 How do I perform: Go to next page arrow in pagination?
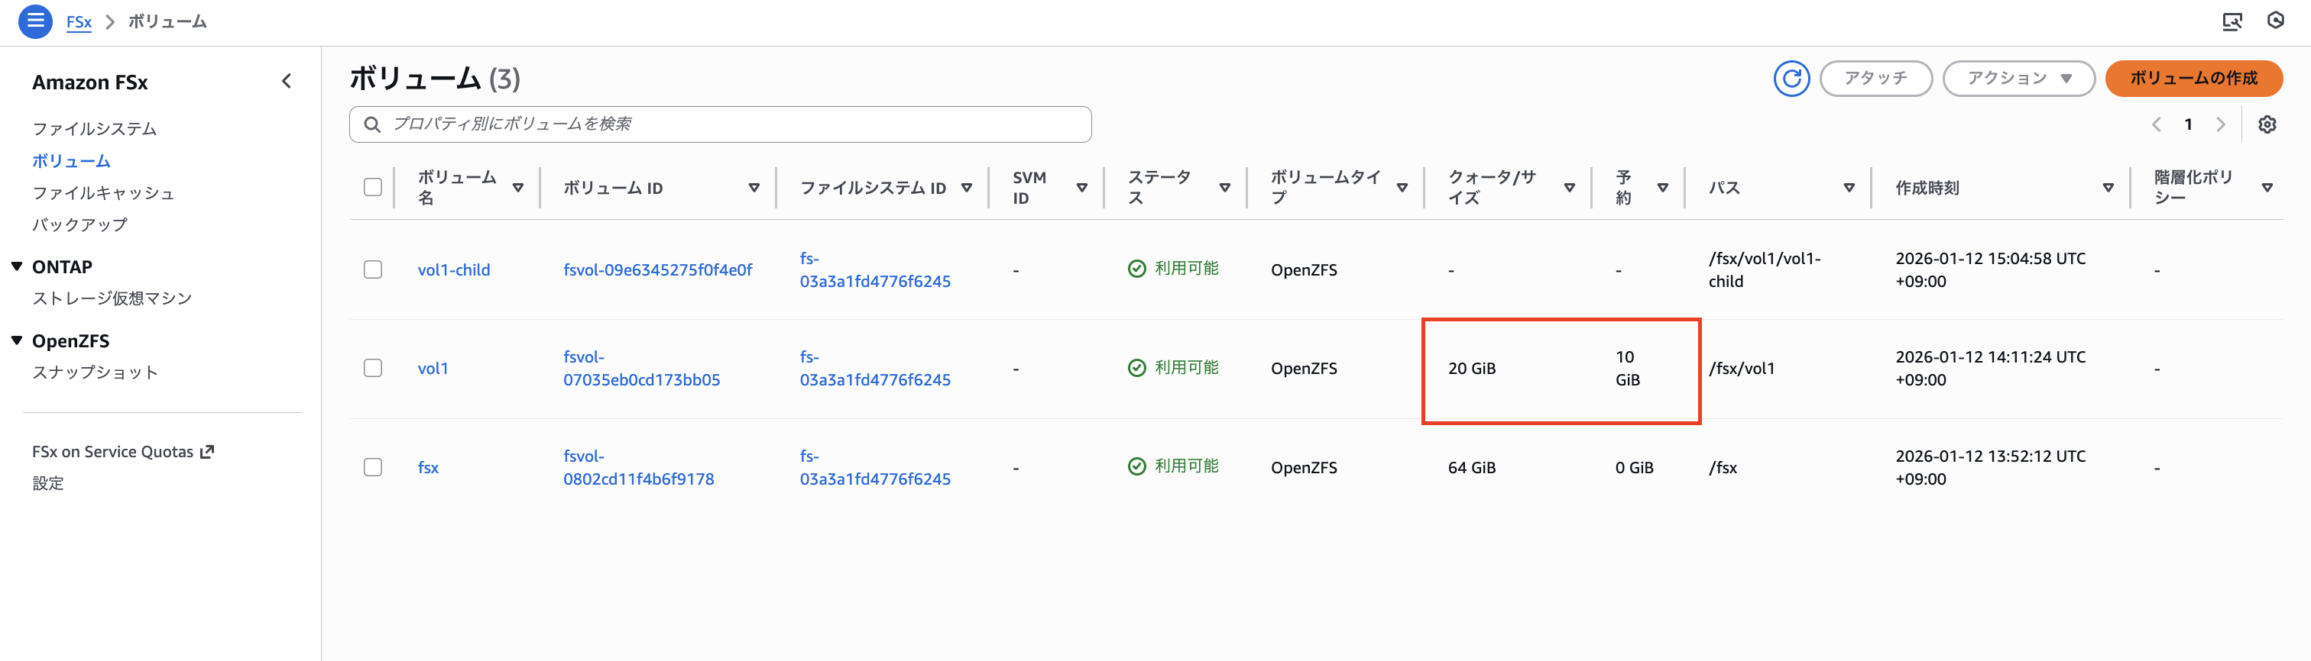[2220, 124]
